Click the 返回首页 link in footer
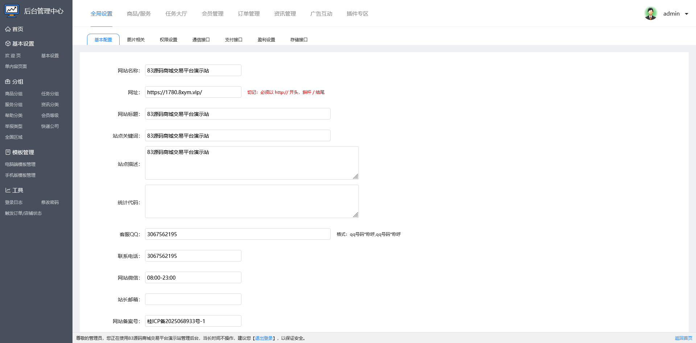The height and width of the screenshot is (343, 696). coord(683,338)
